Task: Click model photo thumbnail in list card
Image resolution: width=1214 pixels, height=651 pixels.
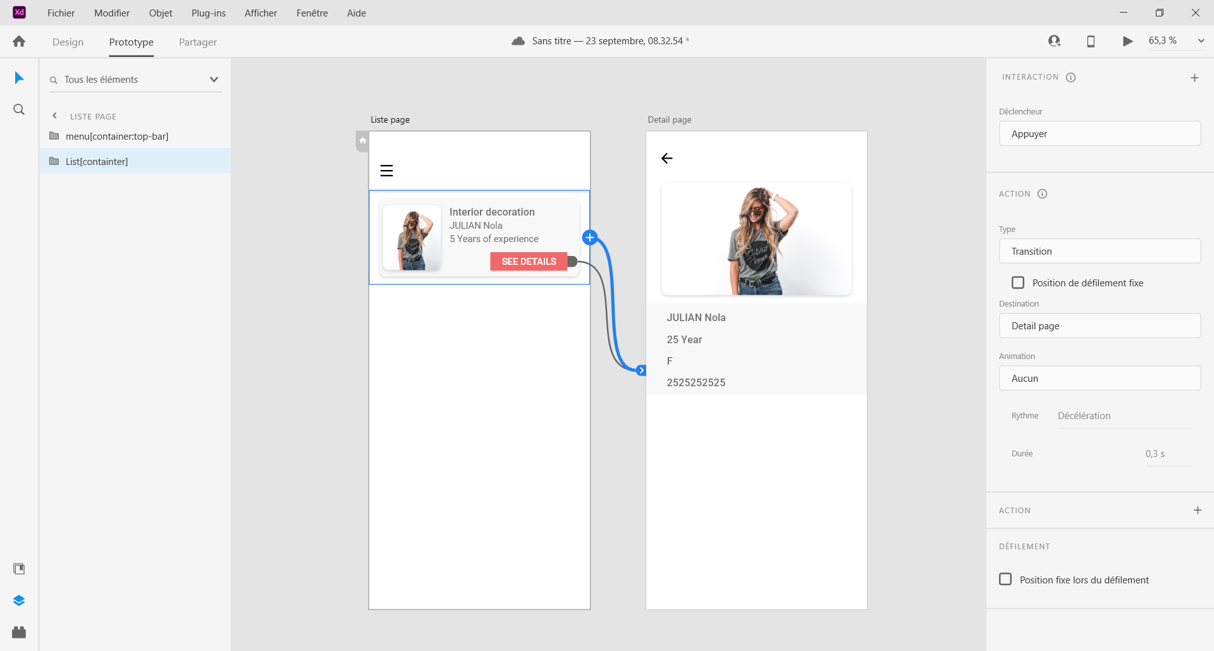Action: click(412, 238)
